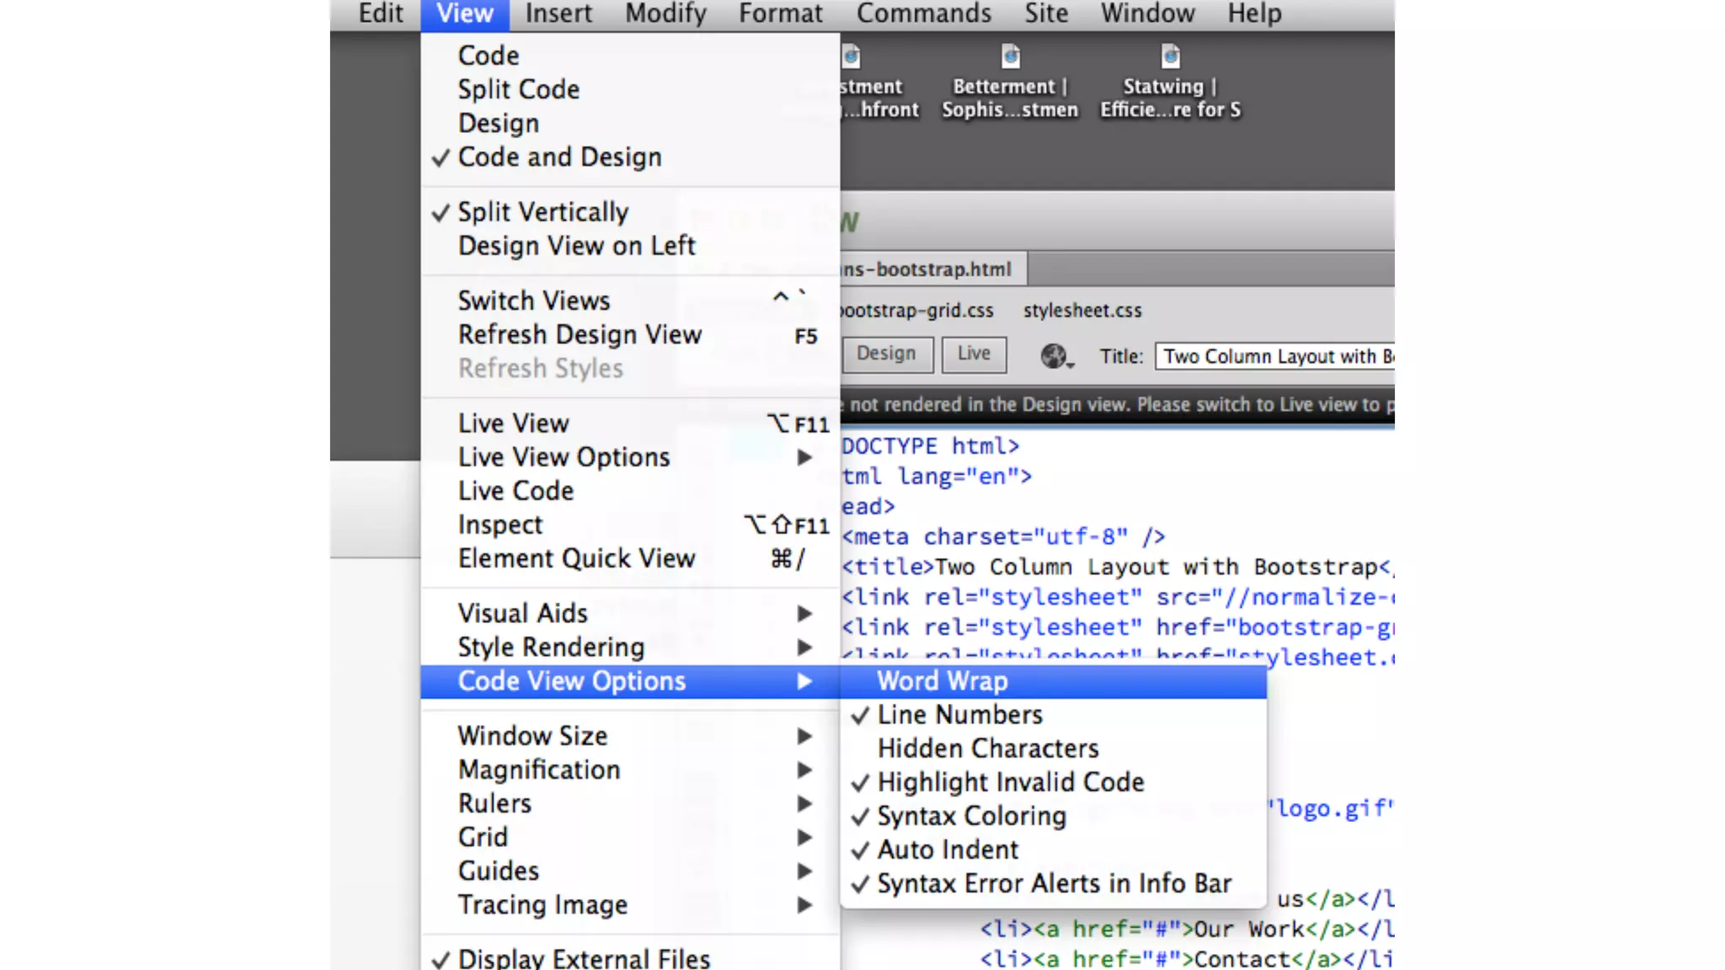Click the partially hidden web shortcut icon

[852, 57]
